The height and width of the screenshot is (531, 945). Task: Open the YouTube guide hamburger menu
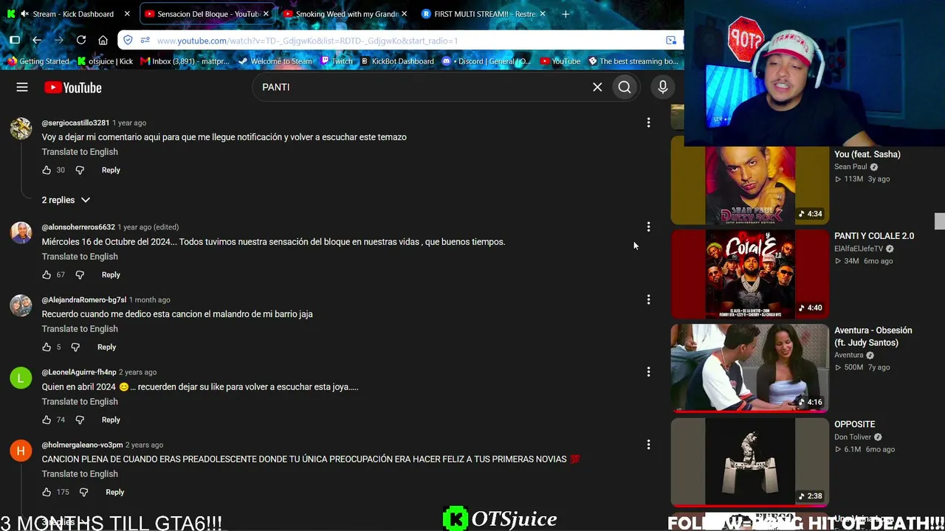click(x=22, y=87)
